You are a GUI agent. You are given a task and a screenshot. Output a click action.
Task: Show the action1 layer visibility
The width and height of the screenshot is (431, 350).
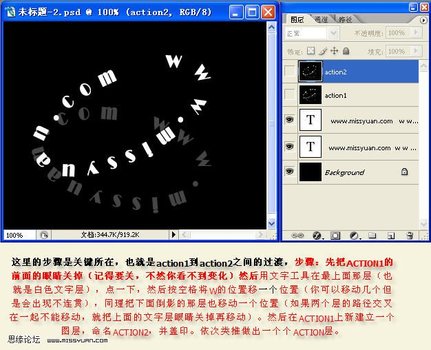click(x=289, y=94)
